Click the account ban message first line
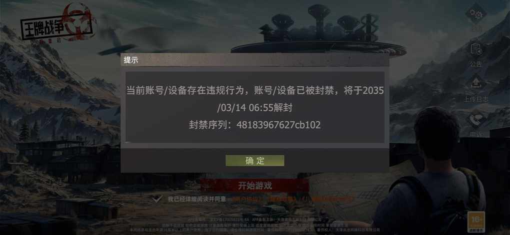This screenshot has height=235, width=510. click(x=255, y=91)
